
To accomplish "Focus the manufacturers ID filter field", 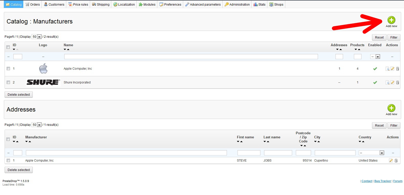I will pyautogui.click(x=18, y=57).
